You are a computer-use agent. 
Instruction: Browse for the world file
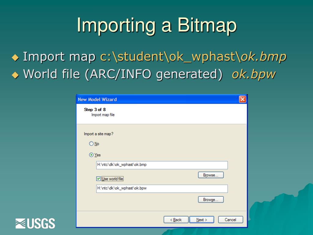[211, 200]
